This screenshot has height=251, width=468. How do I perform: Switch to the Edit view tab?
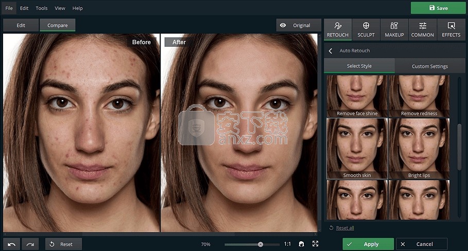tap(21, 25)
